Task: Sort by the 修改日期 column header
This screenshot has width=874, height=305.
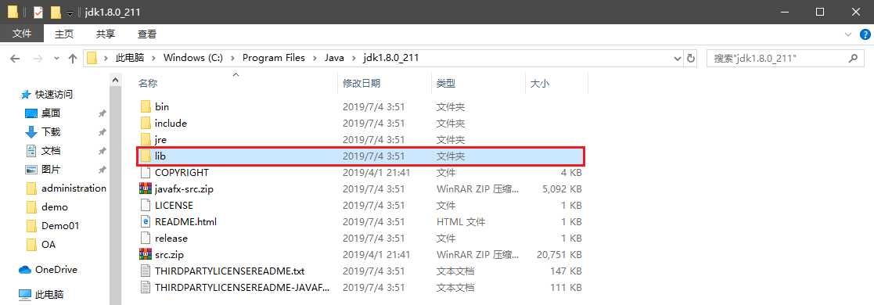Action: 361,83
